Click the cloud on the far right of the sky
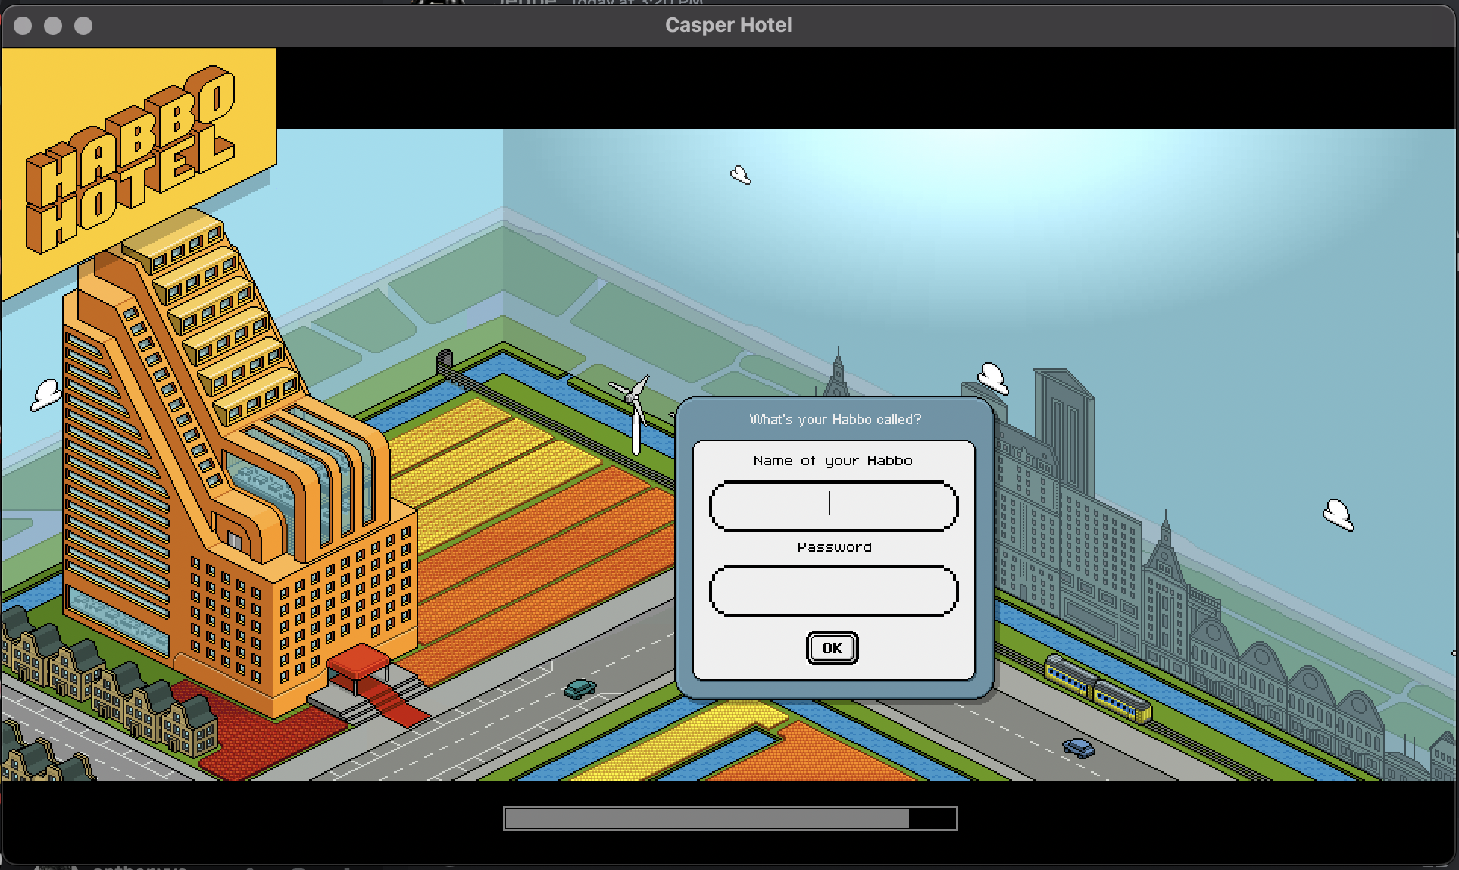The image size is (1459, 870). [1339, 515]
